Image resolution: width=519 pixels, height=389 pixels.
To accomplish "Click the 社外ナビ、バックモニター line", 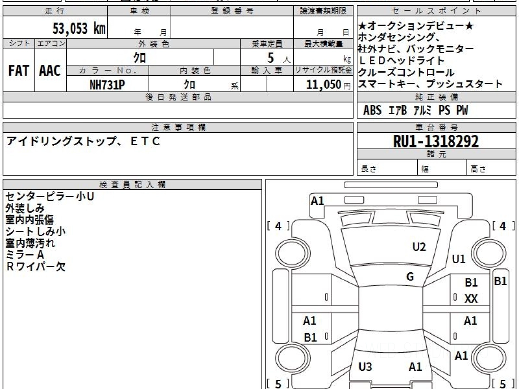I will (x=416, y=49).
